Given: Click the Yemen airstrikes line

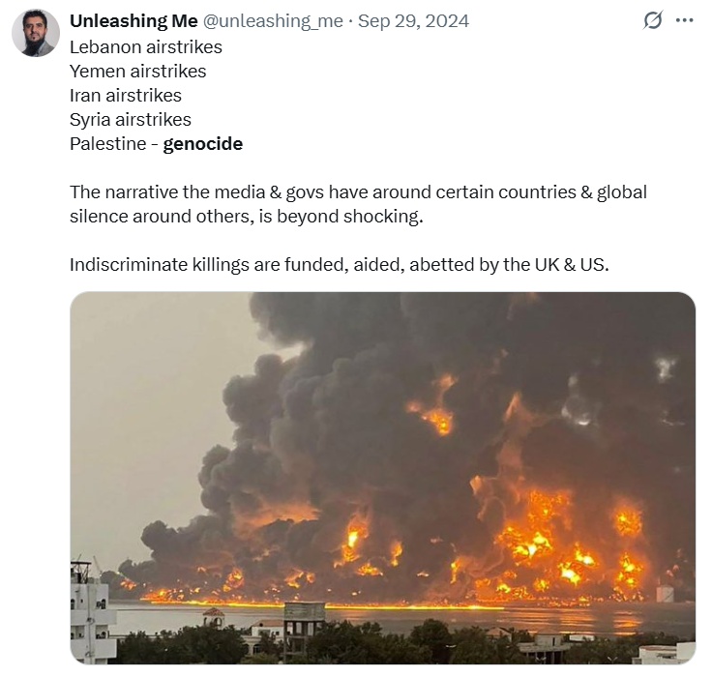Looking at the screenshot, I should pos(137,71).
